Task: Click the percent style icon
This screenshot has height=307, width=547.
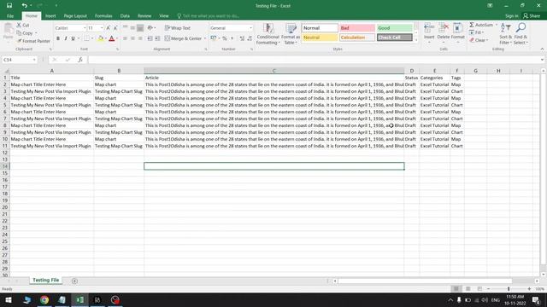Action: pos(225,38)
